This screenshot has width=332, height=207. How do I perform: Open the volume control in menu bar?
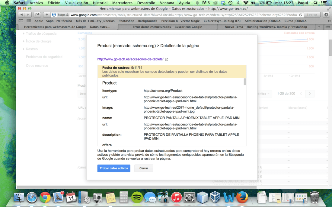(x=253, y=3)
